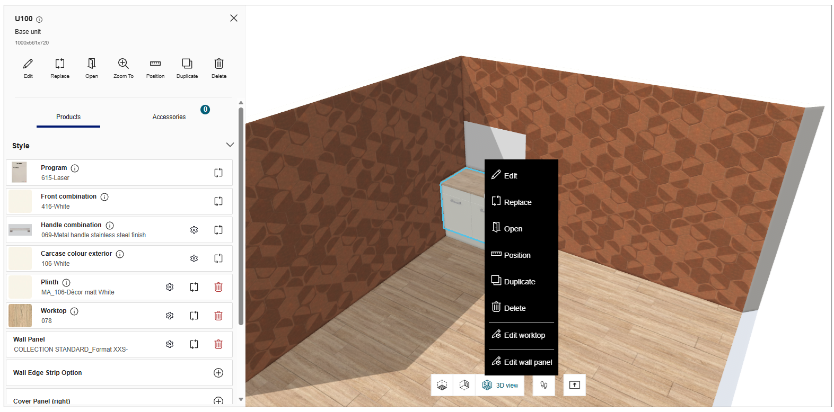Screen dimensions: 834x412
Task: Click the Front combination white swatch
Action: [x=20, y=201]
